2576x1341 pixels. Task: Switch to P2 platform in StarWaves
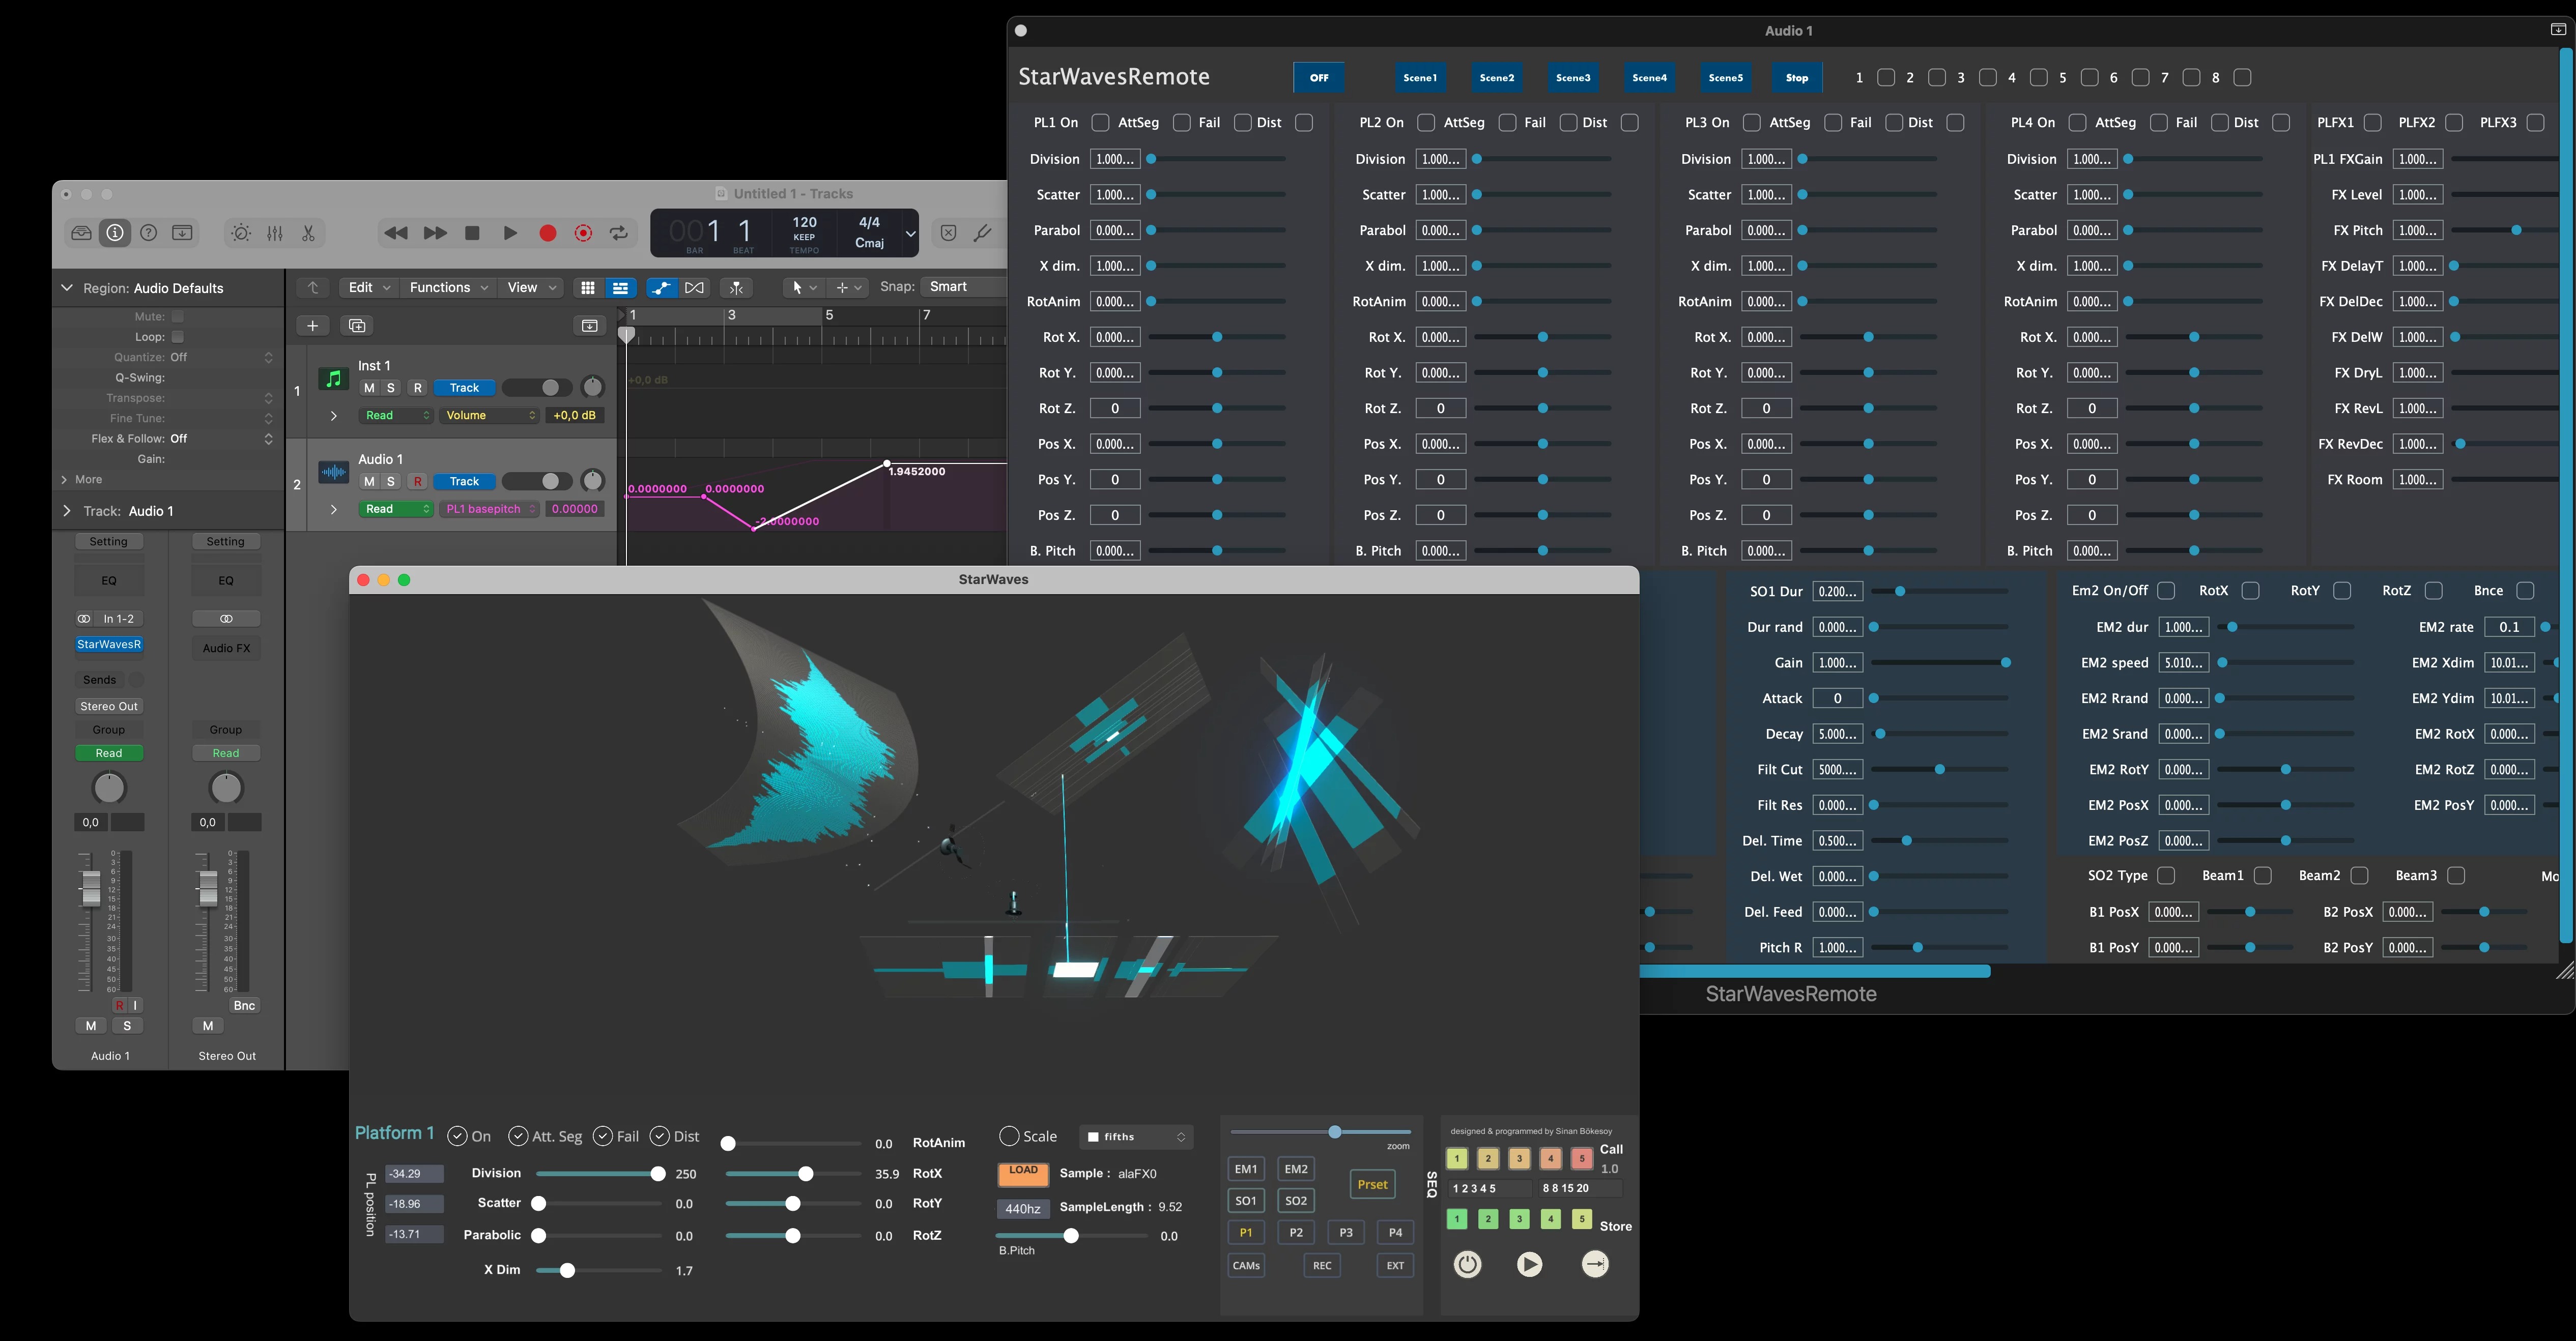point(1296,1233)
